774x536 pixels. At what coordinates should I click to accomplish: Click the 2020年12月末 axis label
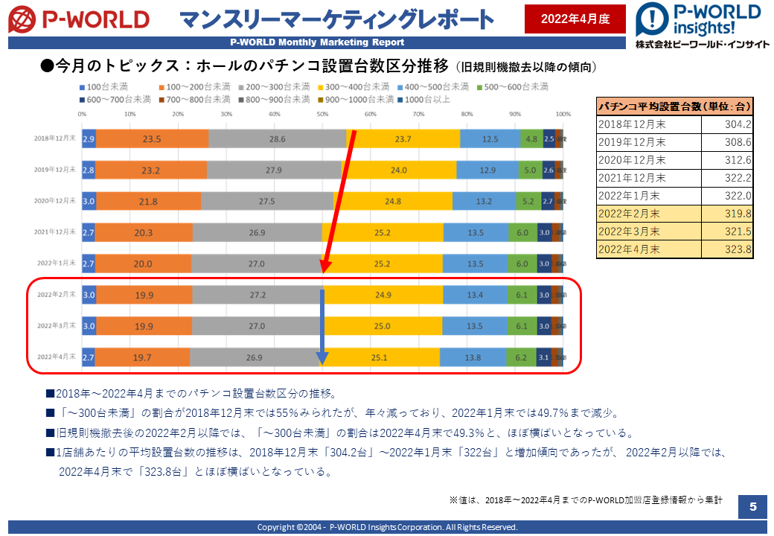[x=55, y=200]
